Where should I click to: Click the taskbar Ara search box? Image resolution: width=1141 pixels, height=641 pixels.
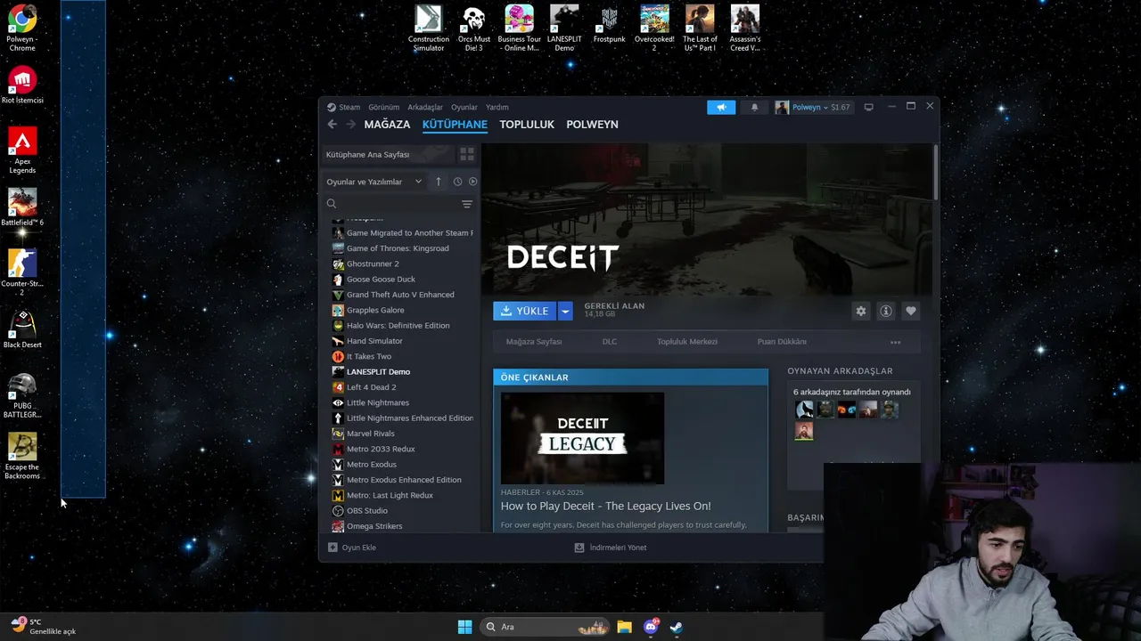546,627
